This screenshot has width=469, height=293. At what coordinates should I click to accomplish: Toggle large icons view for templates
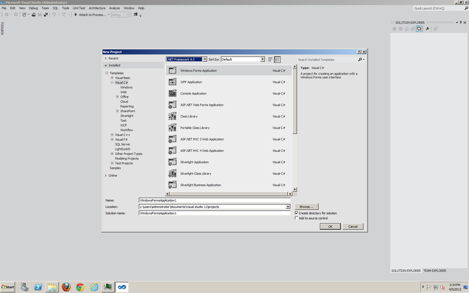pos(270,59)
